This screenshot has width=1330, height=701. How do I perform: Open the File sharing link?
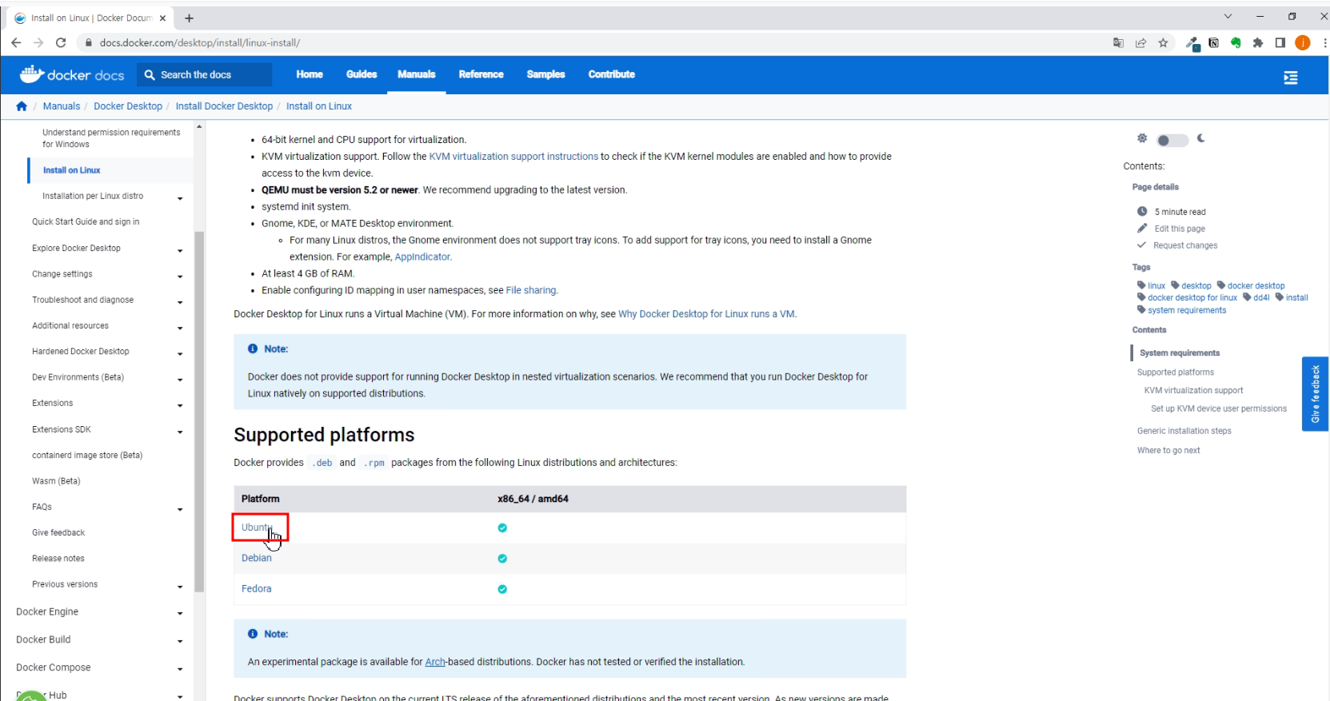point(531,290)
